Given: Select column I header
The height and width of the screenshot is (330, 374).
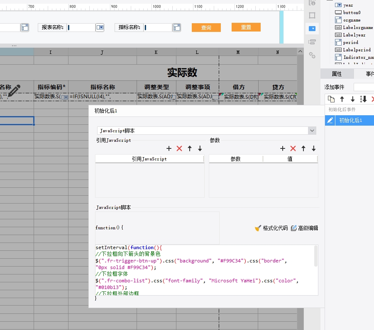Looking at the screenshot, I should coord(51,52).
